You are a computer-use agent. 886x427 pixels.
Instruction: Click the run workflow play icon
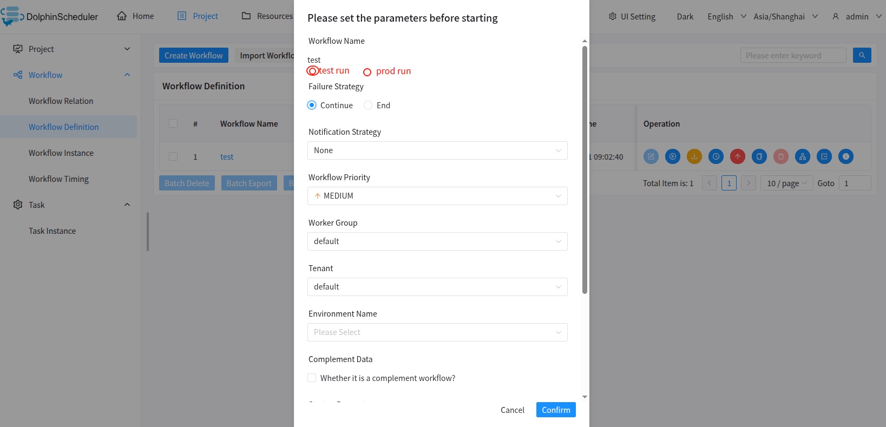673,156
